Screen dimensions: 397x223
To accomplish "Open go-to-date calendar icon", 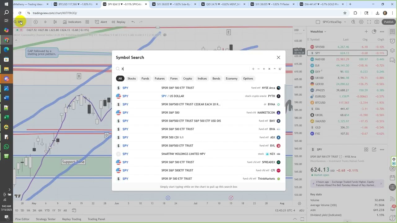I will tap(74, 211).
